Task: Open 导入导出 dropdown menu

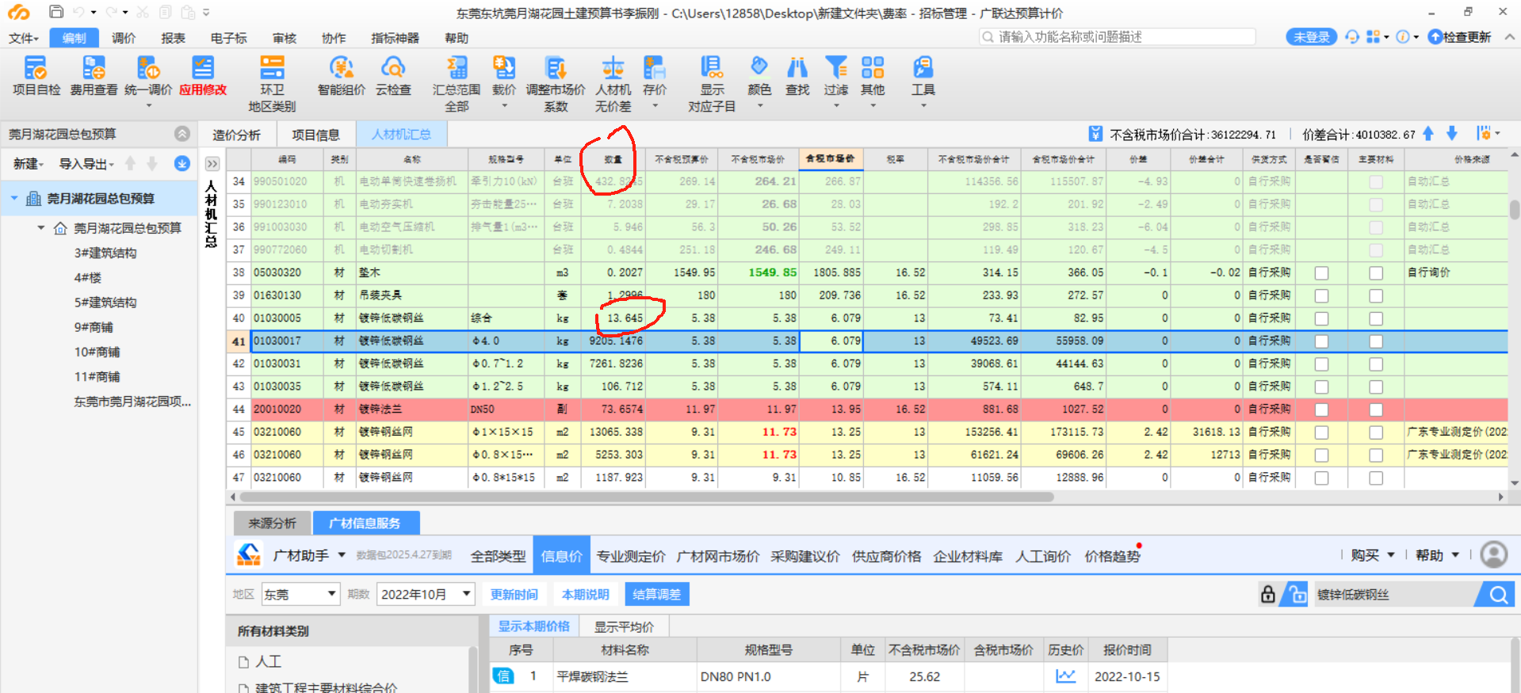Action: pyautogui.click(x=86, y=164)
